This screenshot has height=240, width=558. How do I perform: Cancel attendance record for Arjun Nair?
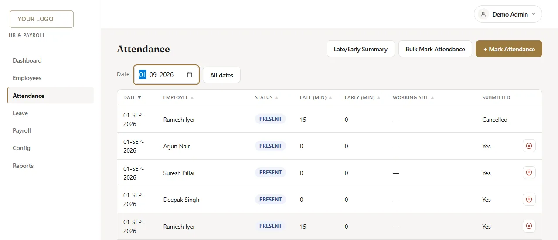point(529,146)
